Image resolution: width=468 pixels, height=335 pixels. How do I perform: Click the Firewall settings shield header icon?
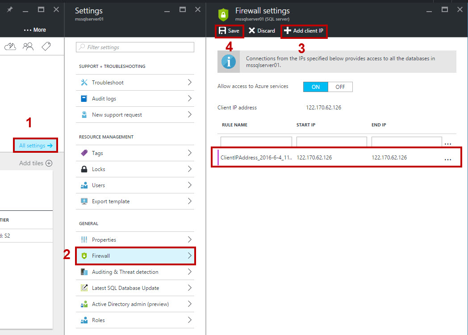click(223, 14)
